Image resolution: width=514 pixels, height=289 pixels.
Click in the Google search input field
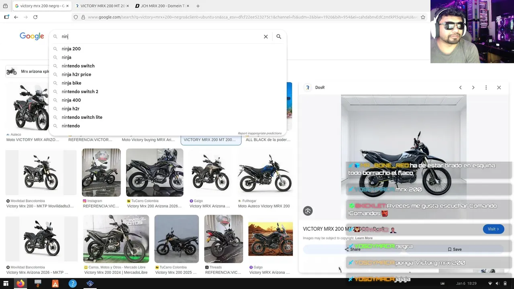click(x=161, y=37)
